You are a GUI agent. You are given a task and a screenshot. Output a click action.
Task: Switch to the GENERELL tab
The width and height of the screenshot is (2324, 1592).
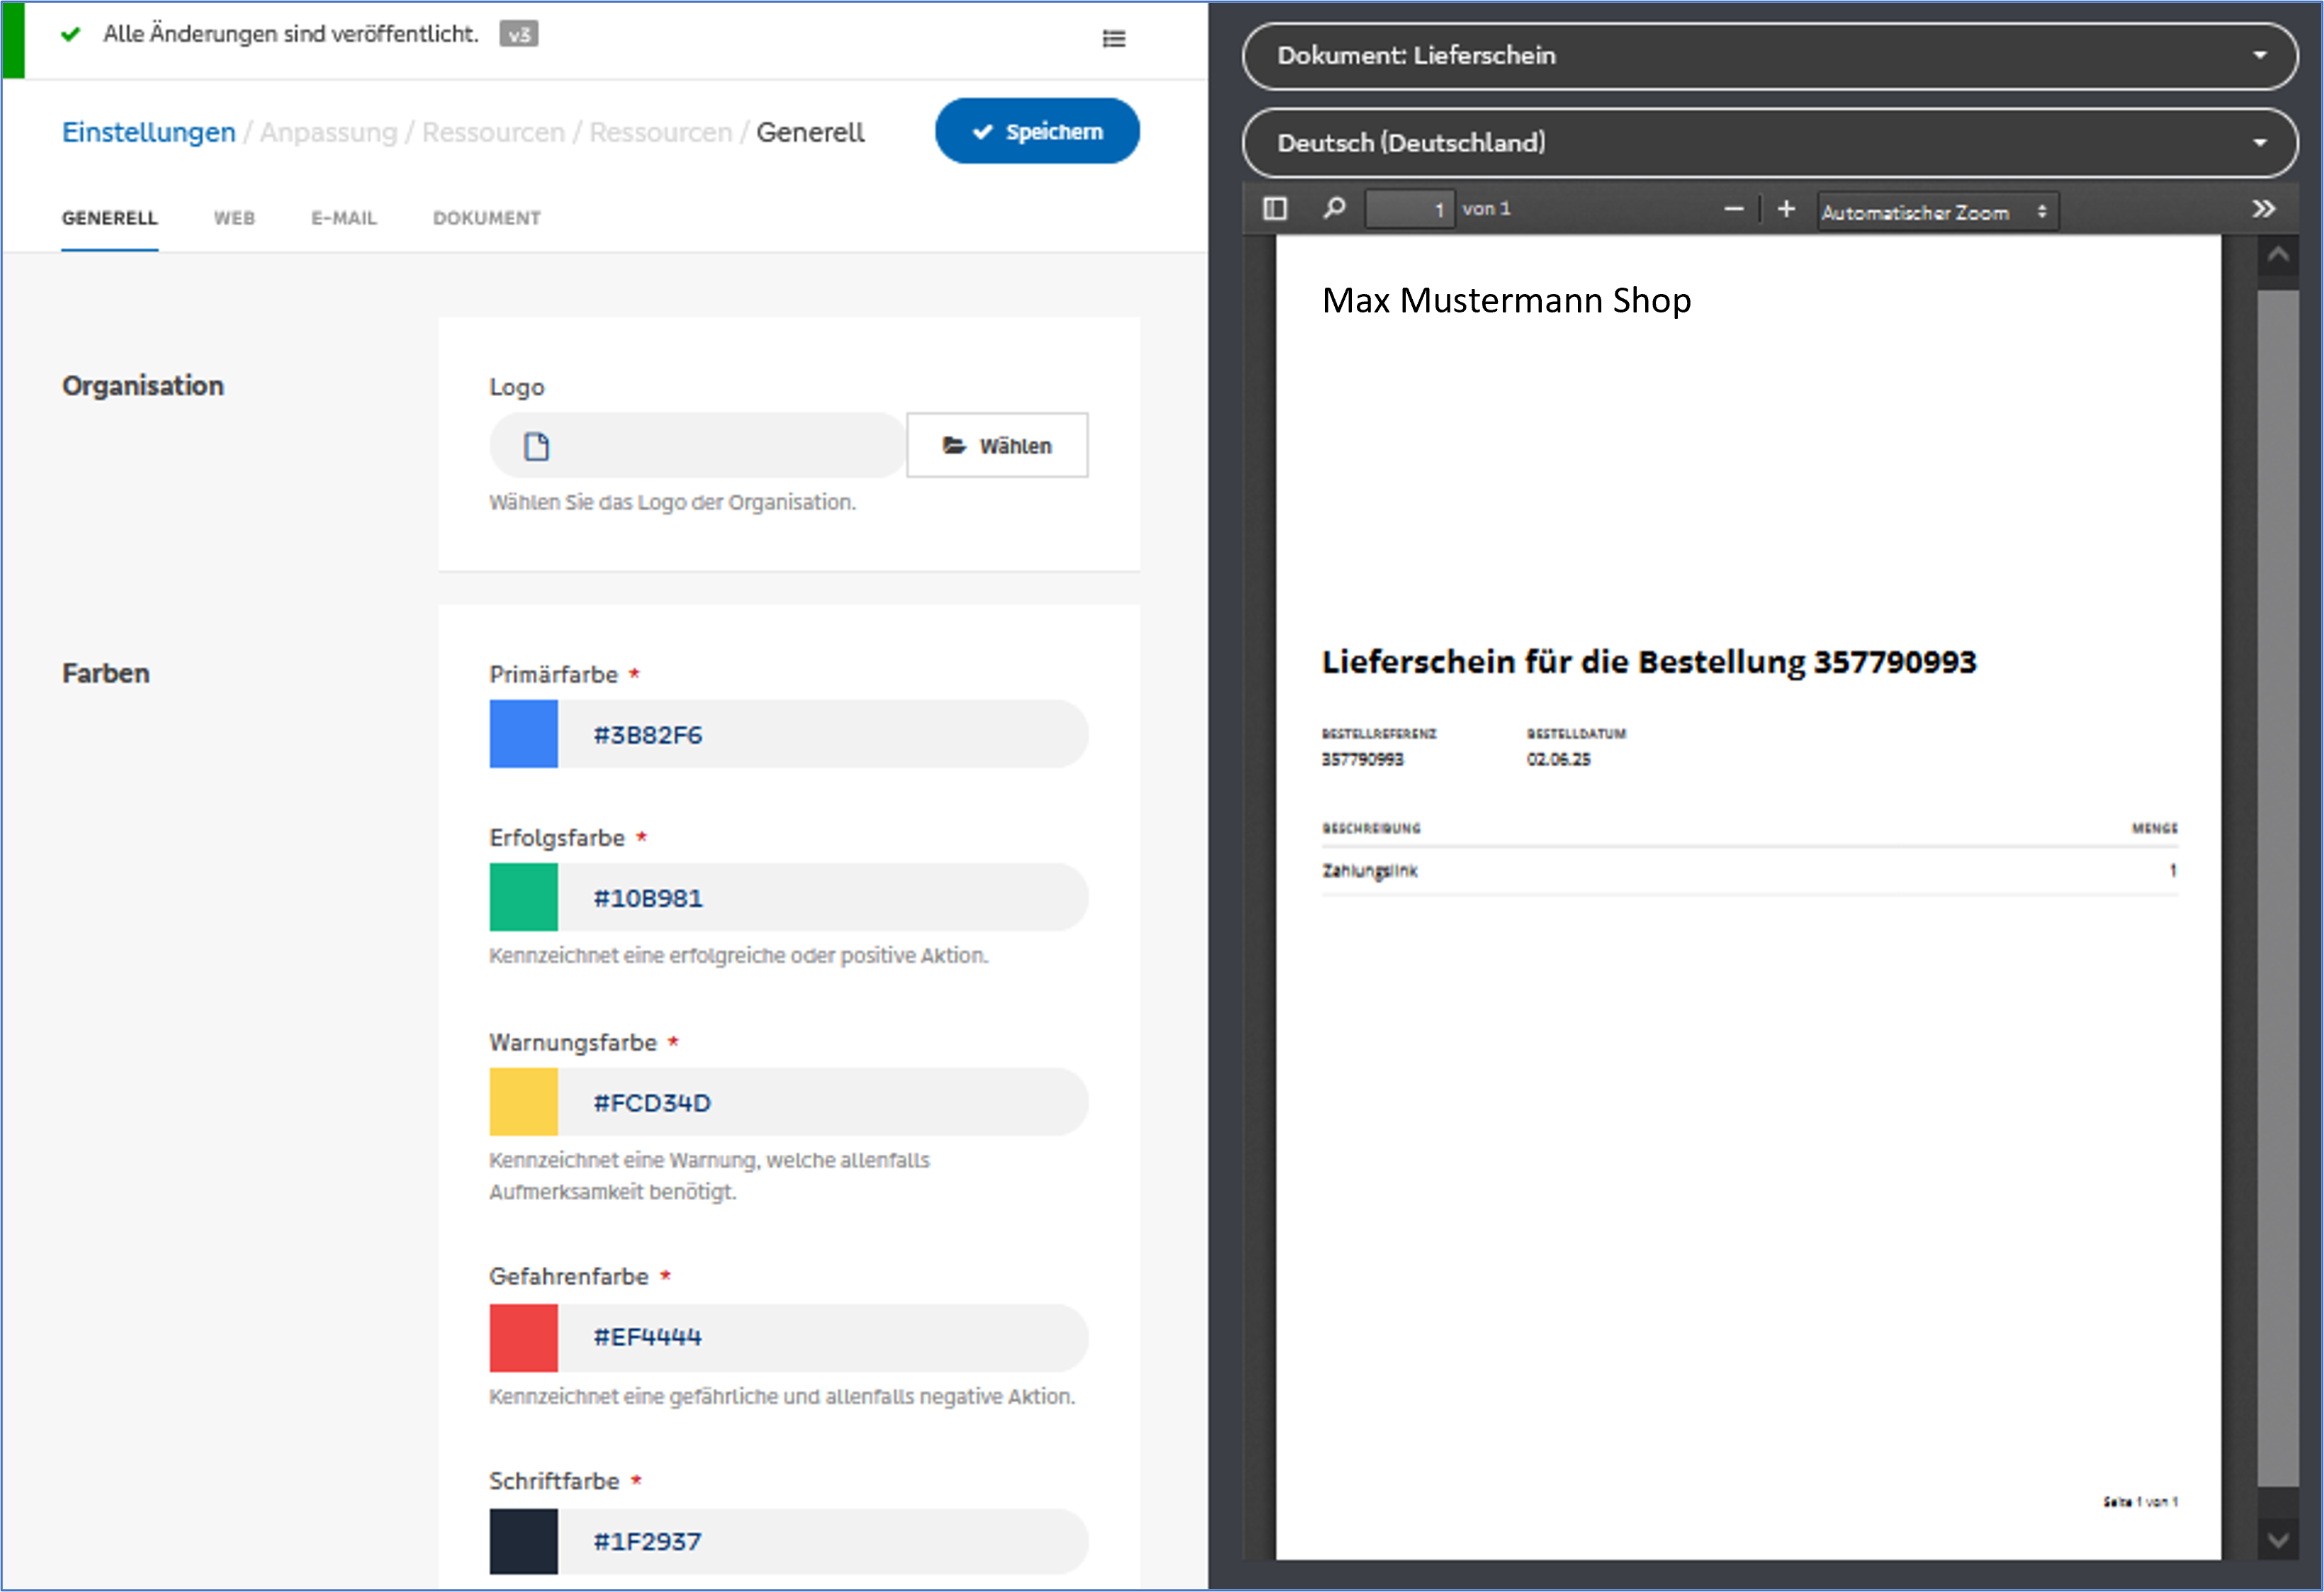pos(110,218)
